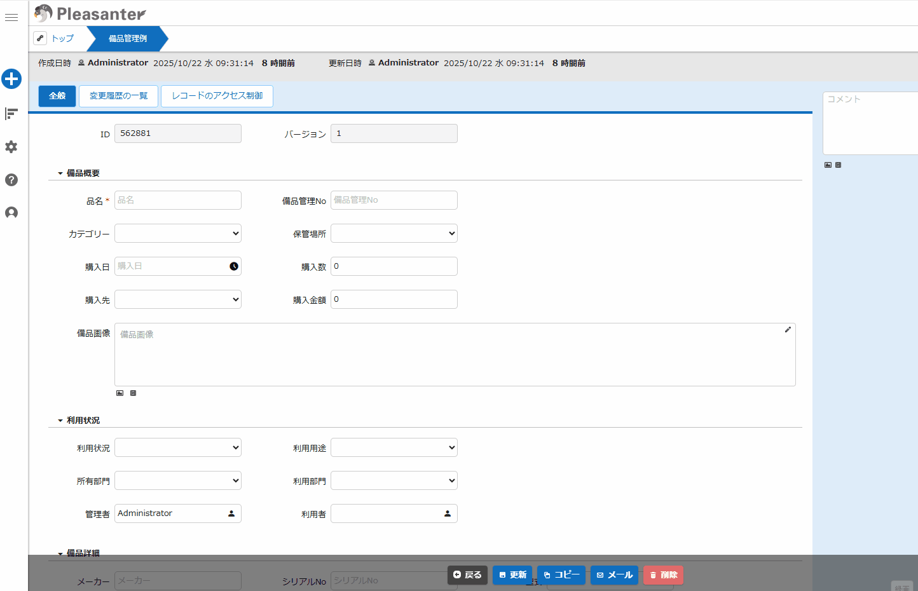This screenshot has height=591, width=918.
Task: Expand the 利用状況 dropdown list
Action: point(178,447)
